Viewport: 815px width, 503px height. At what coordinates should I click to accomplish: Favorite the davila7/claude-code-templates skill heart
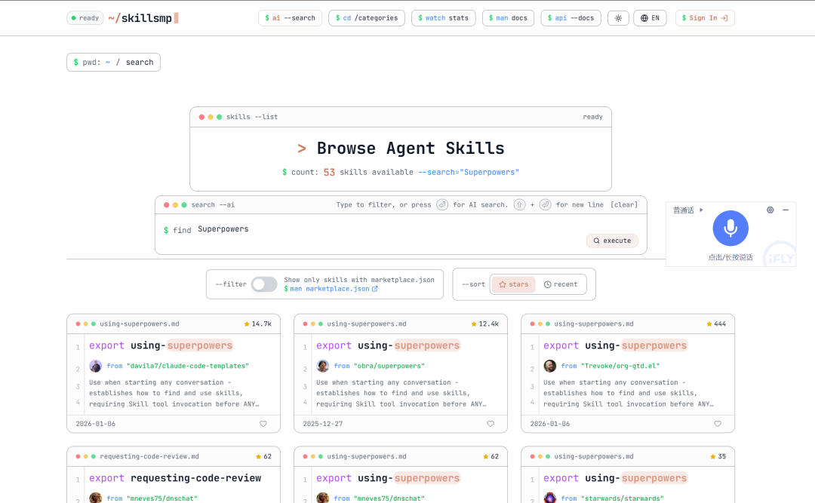(x=263, y=424)
